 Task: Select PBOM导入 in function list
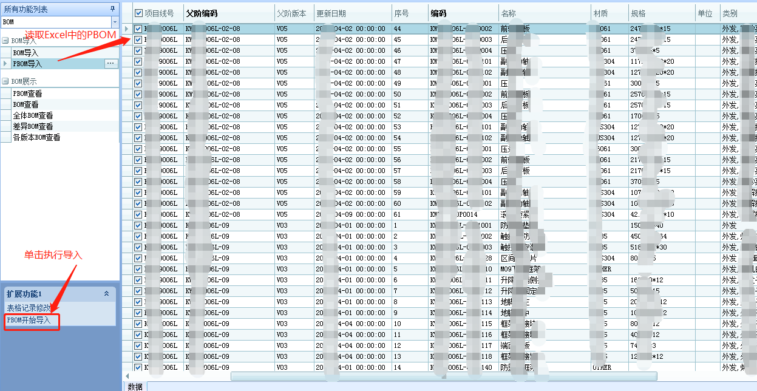pos(28,63)
